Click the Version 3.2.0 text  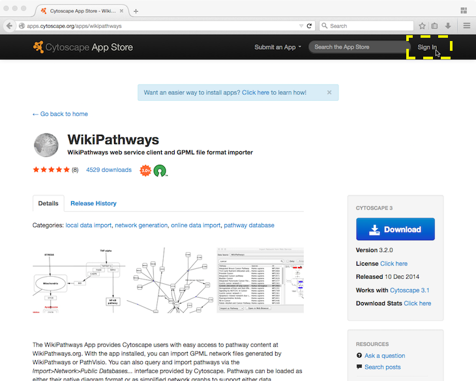tap(374, 250)
